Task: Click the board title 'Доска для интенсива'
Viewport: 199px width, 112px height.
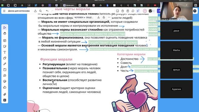Action: pos(19,11)
